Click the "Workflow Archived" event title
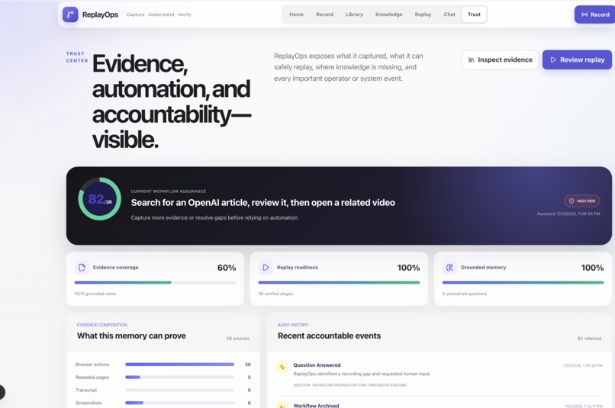This screenshot has width=615, height=408. [x=316, y=406]
